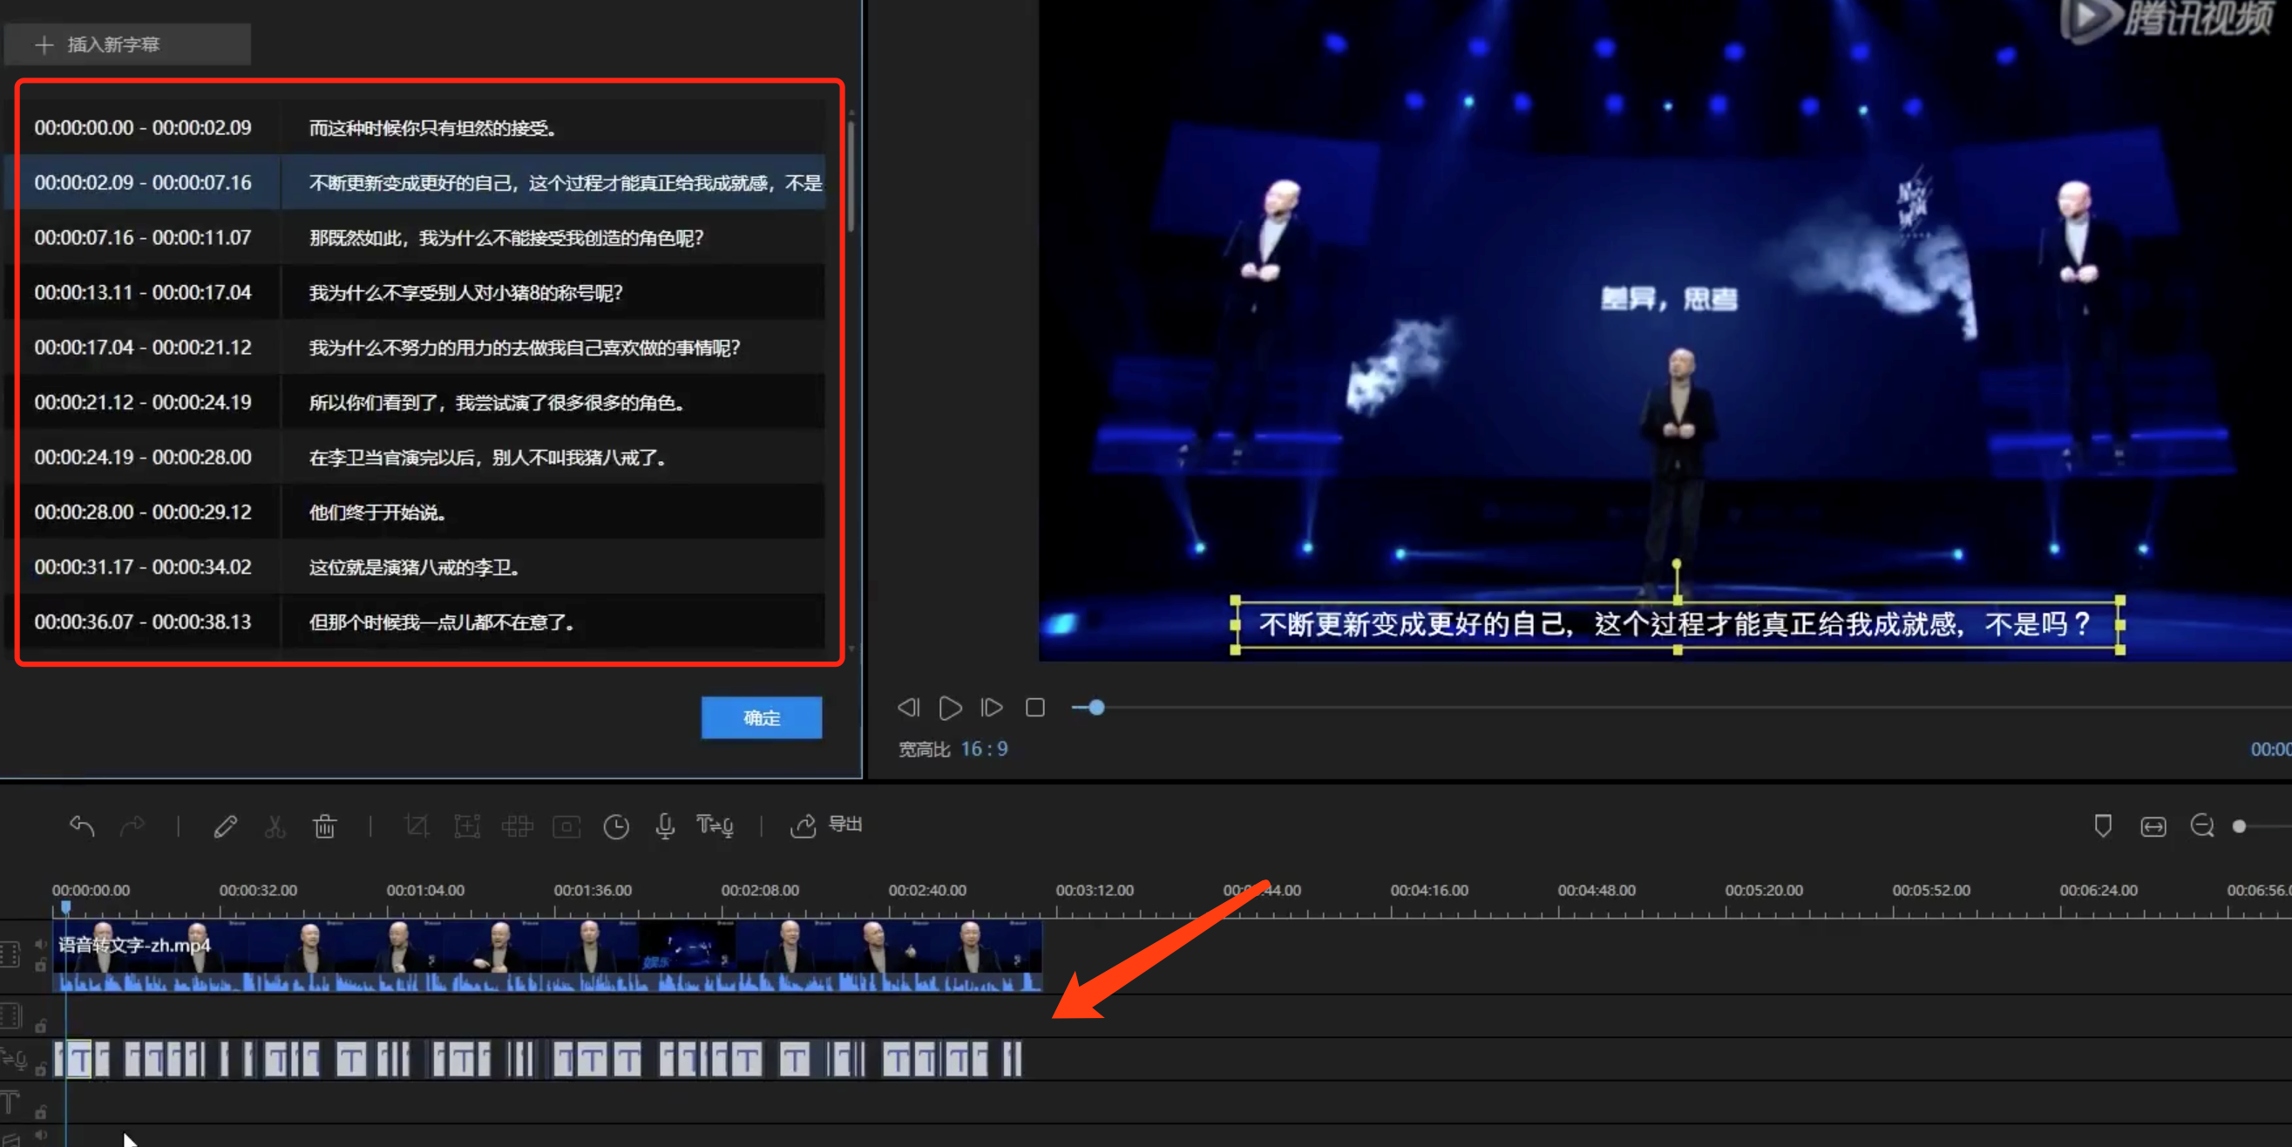The height and width of the screenshot is (1147, 2292).
Task: Click the subtitle text box in preview
Action: pyautogui.click(x=1678, y=624)
